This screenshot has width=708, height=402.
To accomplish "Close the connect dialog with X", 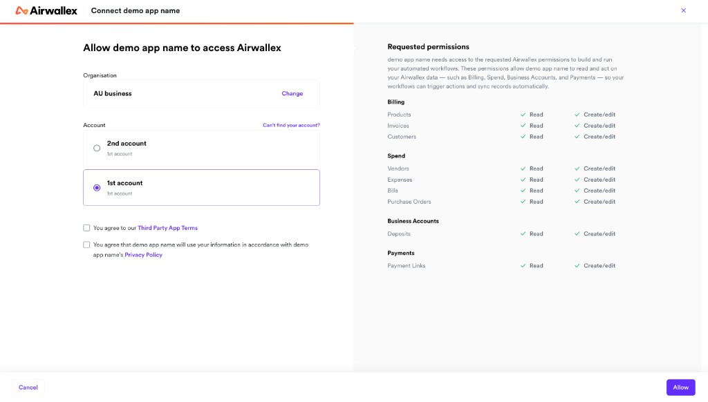I will point(683,10).
